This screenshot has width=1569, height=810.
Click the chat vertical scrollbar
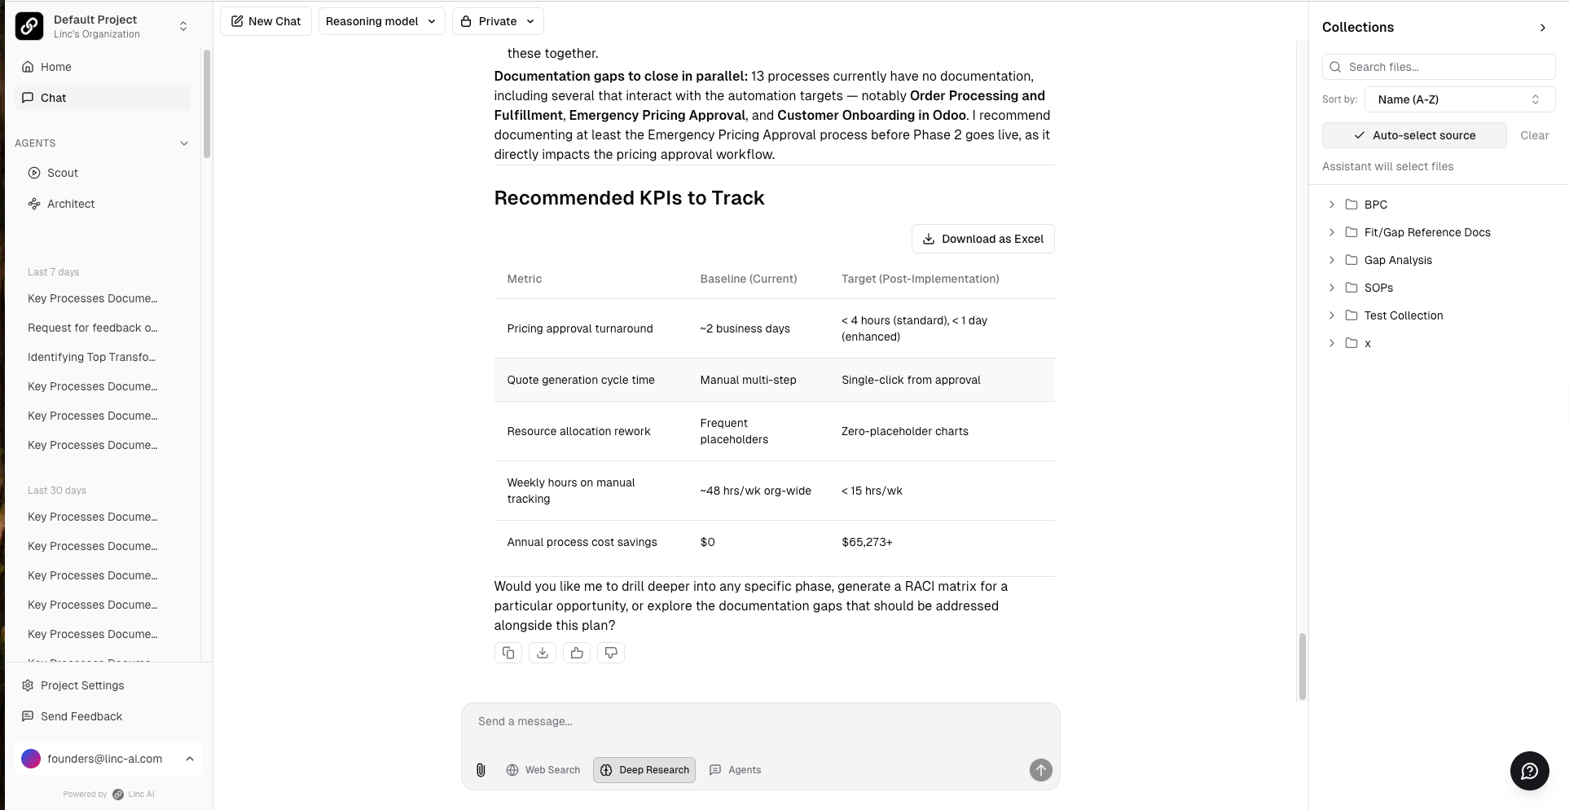click(x=1302, y=666)
